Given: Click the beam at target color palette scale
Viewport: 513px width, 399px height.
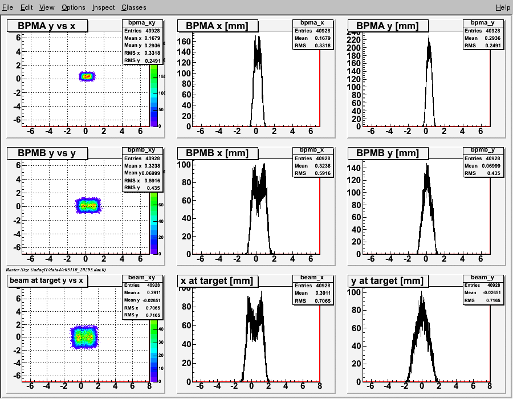Looking at the screenshot, I should point(154,351).
